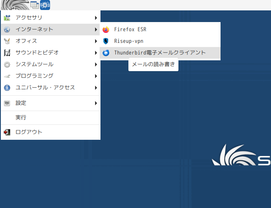Click the システムツール gear icon
The image size is (271, 208).
[7, 64]
